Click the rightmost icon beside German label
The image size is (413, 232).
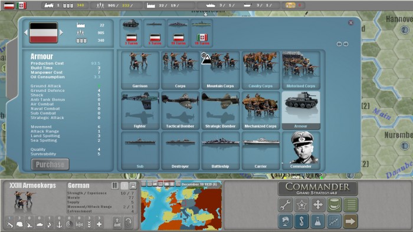[x=133, y=185]
